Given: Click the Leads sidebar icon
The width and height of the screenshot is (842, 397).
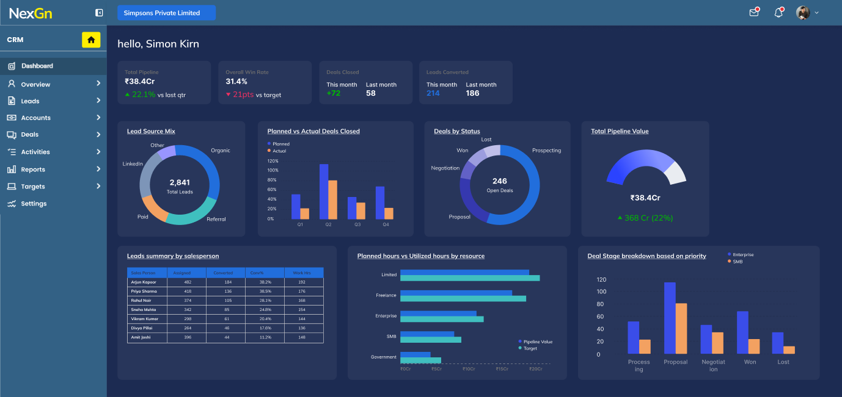Looking at the screenshot, I should (x=11, y=101).
